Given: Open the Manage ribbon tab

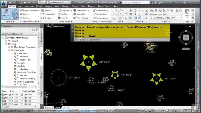Looking at the screenshot, I should pyautogui.click(x=65, y=6).
